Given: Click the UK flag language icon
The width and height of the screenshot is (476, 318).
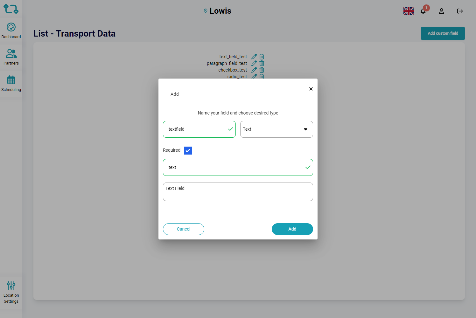Looking at the screenshot, I should click(409, 11).
